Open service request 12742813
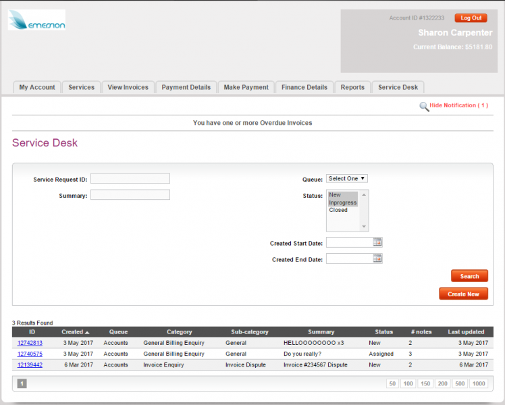 [x=30, y=343]
